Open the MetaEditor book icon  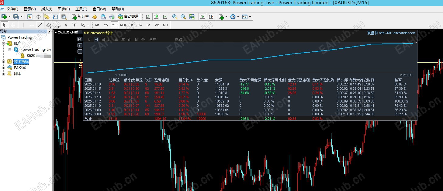tap(95, 17)
